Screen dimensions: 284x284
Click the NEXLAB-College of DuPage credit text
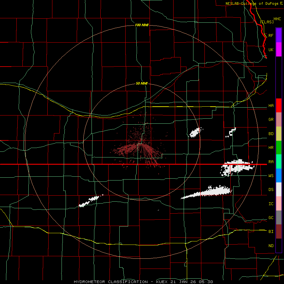252,3
